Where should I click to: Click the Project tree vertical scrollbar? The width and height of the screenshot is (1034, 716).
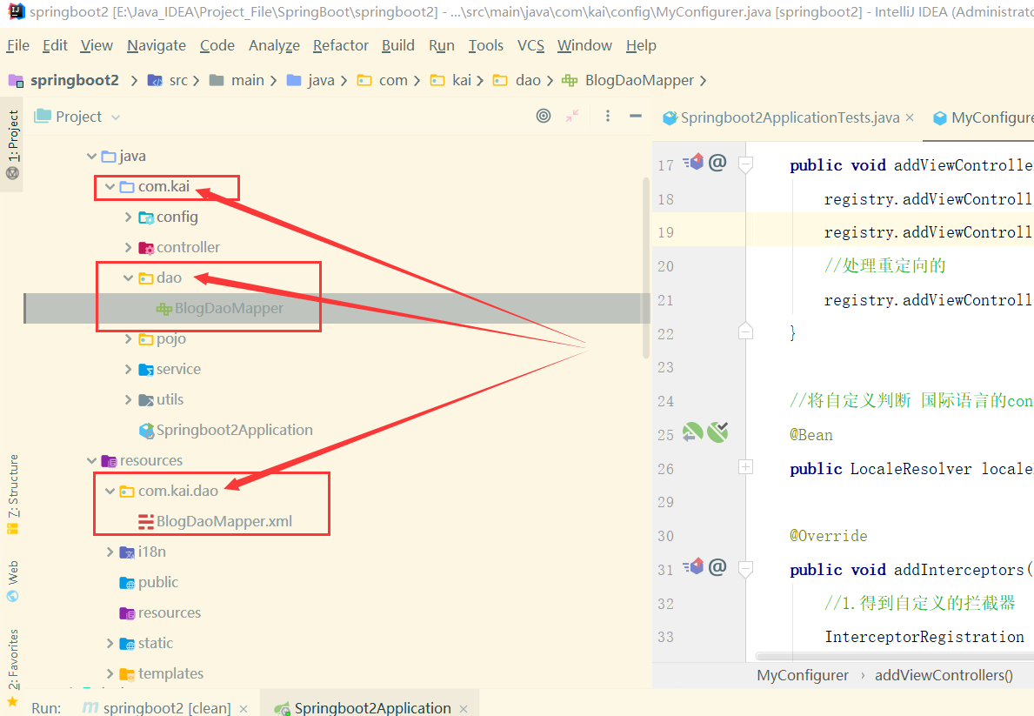(646, 267)
